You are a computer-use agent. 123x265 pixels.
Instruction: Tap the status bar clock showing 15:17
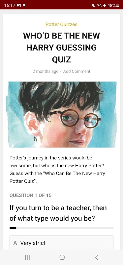point(10,6)
